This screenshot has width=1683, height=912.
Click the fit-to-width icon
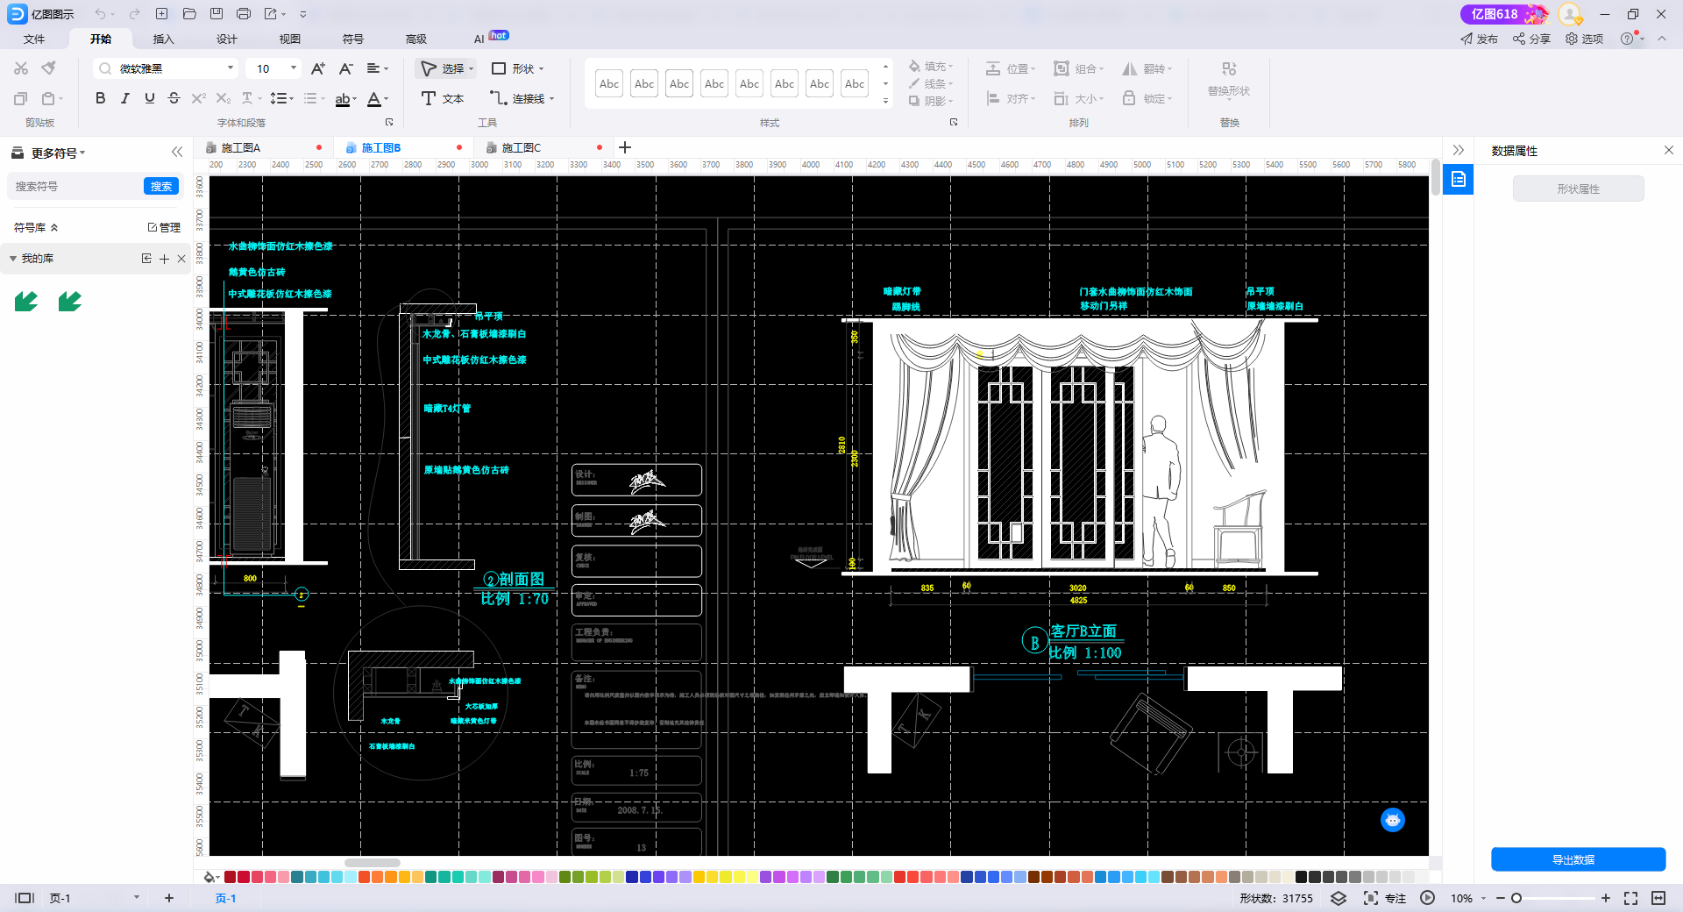coord(1658,898)
